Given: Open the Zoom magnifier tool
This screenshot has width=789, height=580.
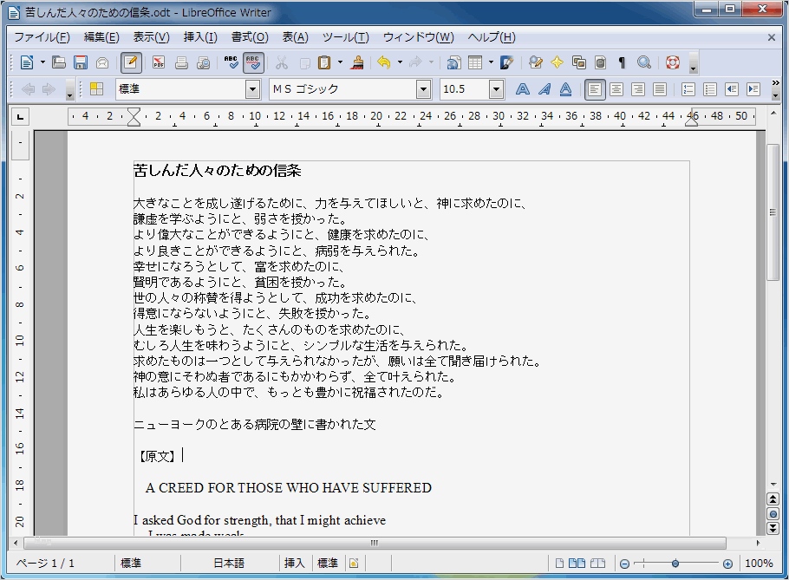Looking at the screenshot, I should 644,63.
